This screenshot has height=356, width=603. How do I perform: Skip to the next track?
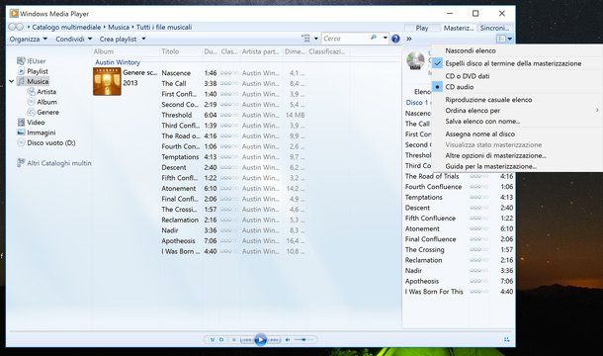pyautogui.click(x=274, y=340)
